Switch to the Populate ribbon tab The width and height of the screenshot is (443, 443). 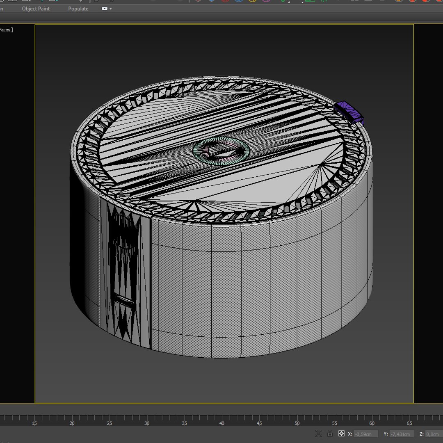[78, 9]
